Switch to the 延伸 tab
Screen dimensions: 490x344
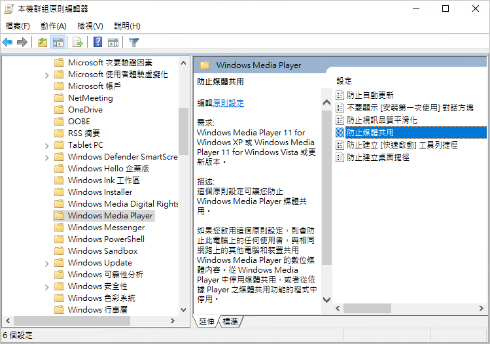tap(206, 321)
